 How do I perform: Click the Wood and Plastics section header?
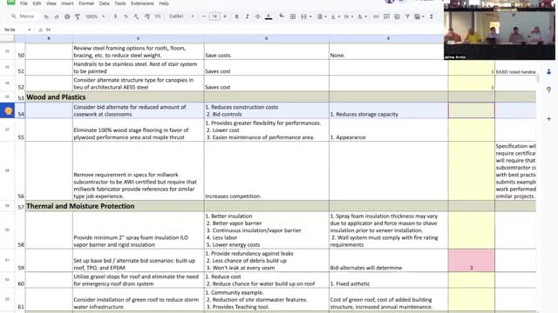(x=56, y=97)
